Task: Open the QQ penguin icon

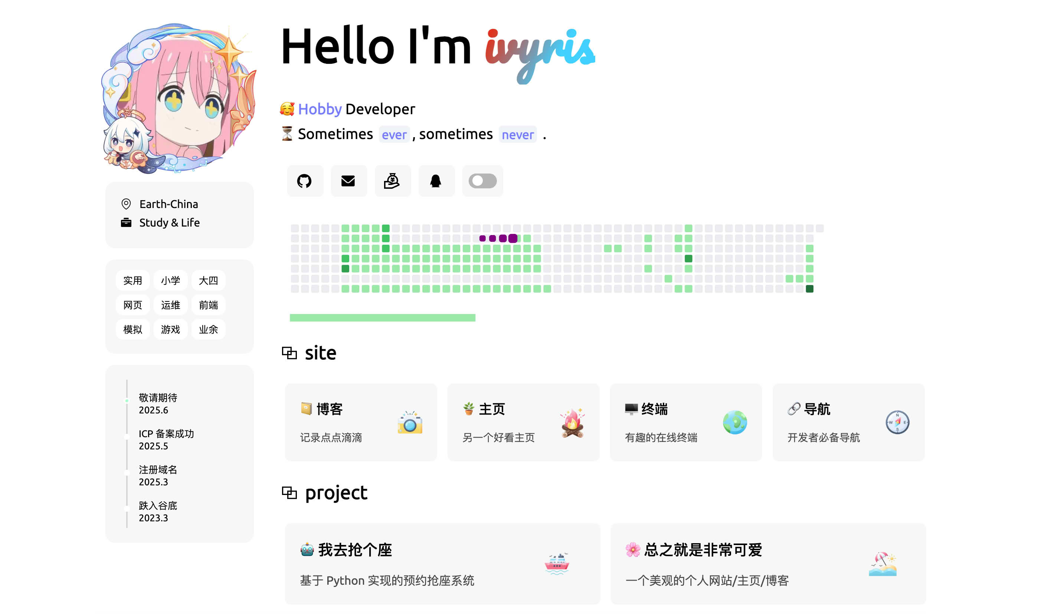Action: coord(436,181)
